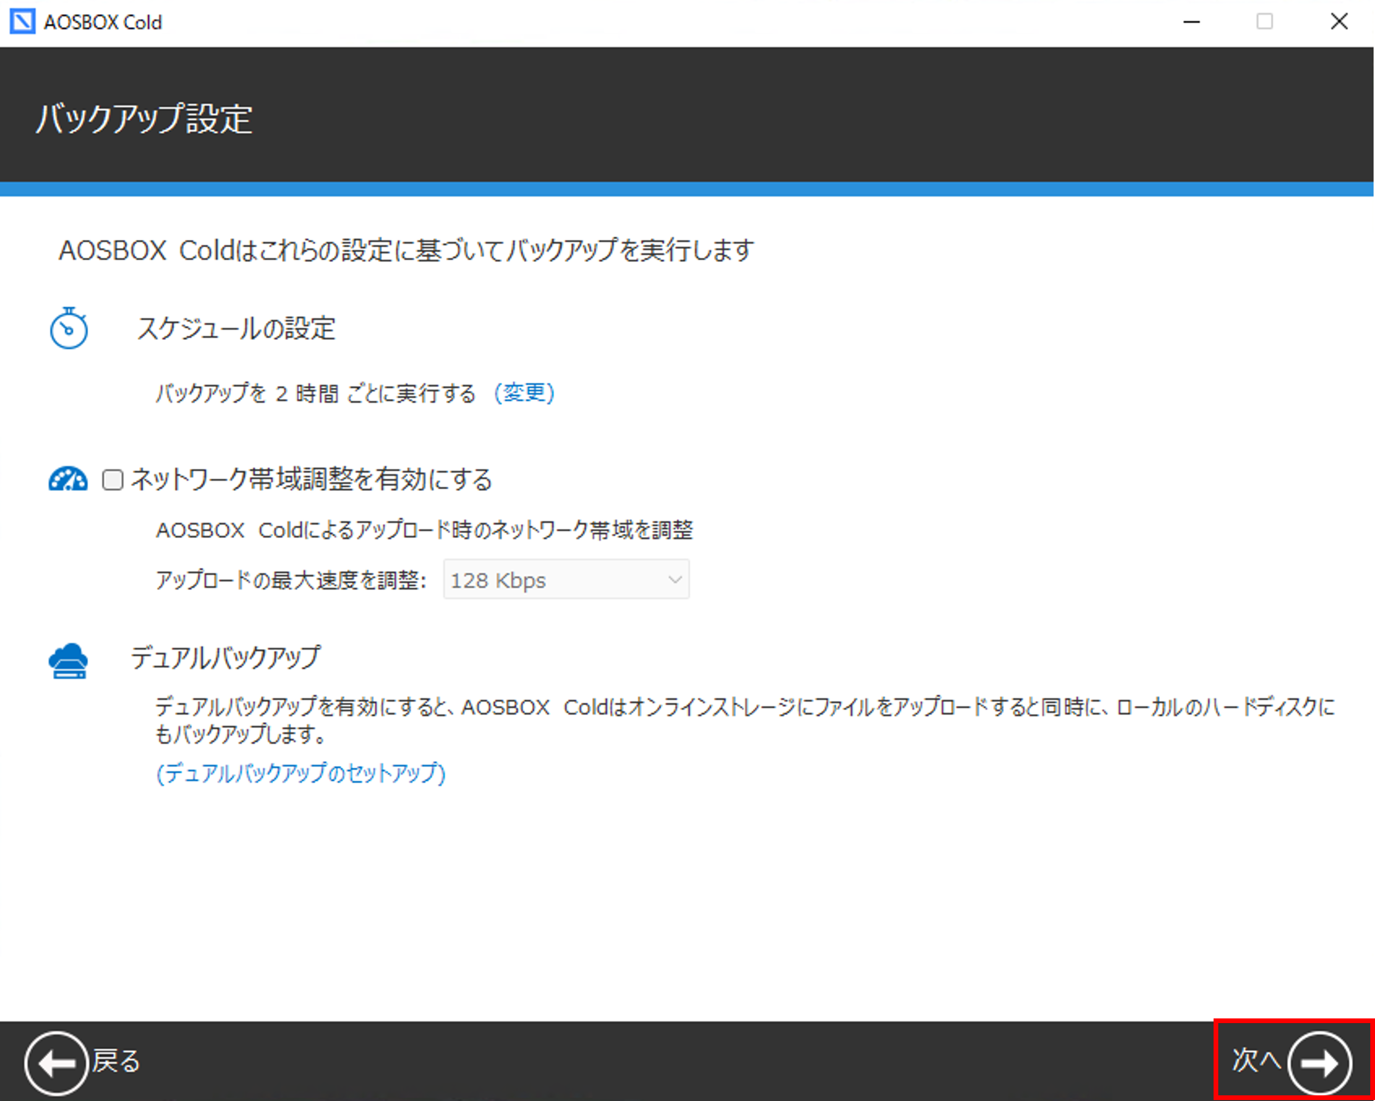Click the バックアップ設定 page title

[144, 118]
